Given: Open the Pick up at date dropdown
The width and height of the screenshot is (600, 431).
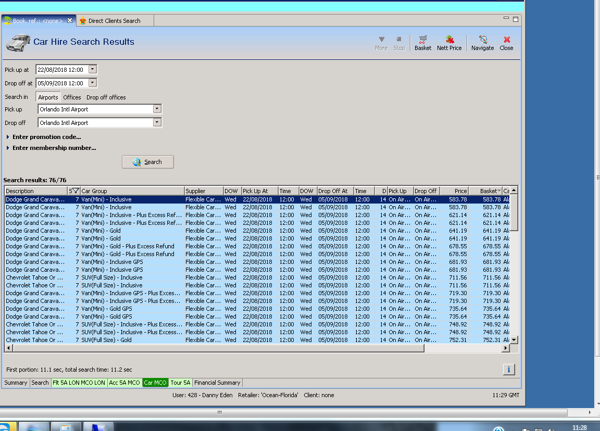Looking at the screenshot, I should [93, 69].
